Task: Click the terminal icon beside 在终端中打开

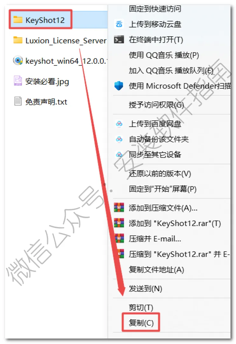Action: tap(119, 40)
